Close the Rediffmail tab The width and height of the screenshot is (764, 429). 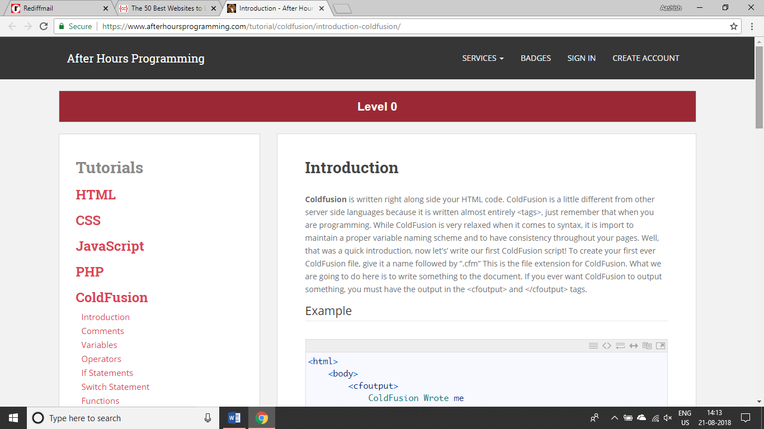pos(106,8)
